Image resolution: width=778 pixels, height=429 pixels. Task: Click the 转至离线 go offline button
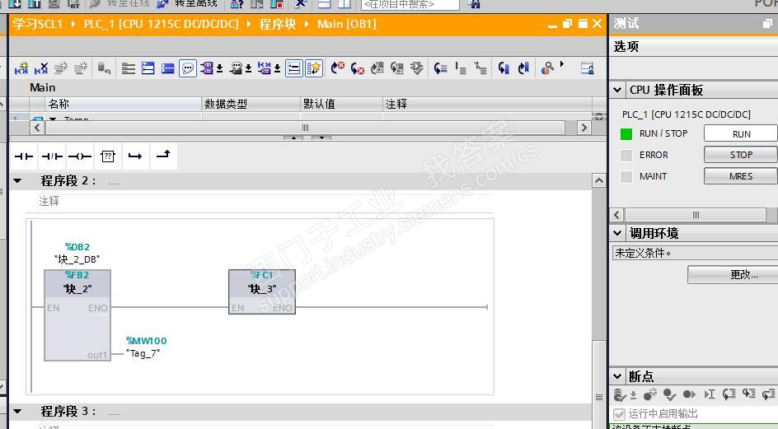(187, 4)
